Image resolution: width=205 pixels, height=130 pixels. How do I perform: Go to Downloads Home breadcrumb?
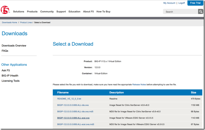tap(10, 23)
